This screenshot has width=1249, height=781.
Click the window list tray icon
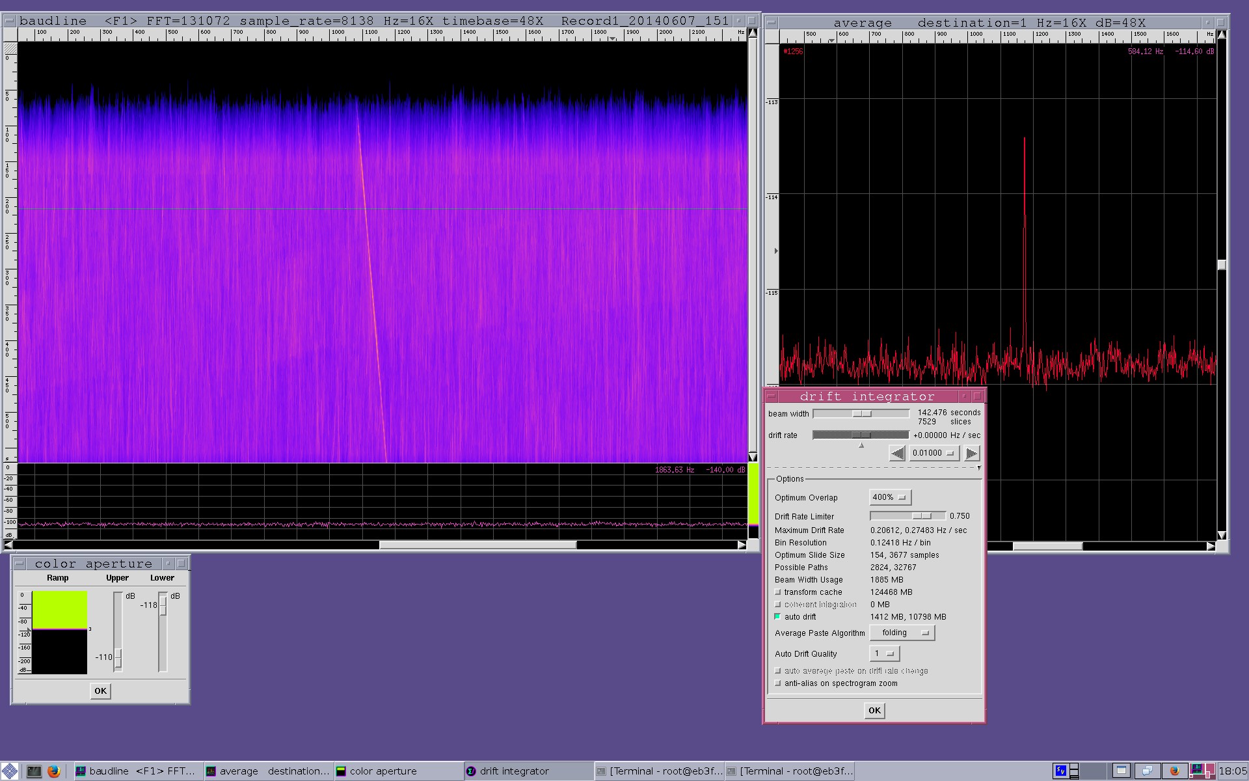(1121, 771)
